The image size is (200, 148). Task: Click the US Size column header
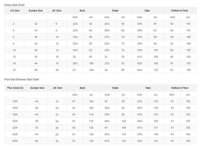click(x=15, y=11)
